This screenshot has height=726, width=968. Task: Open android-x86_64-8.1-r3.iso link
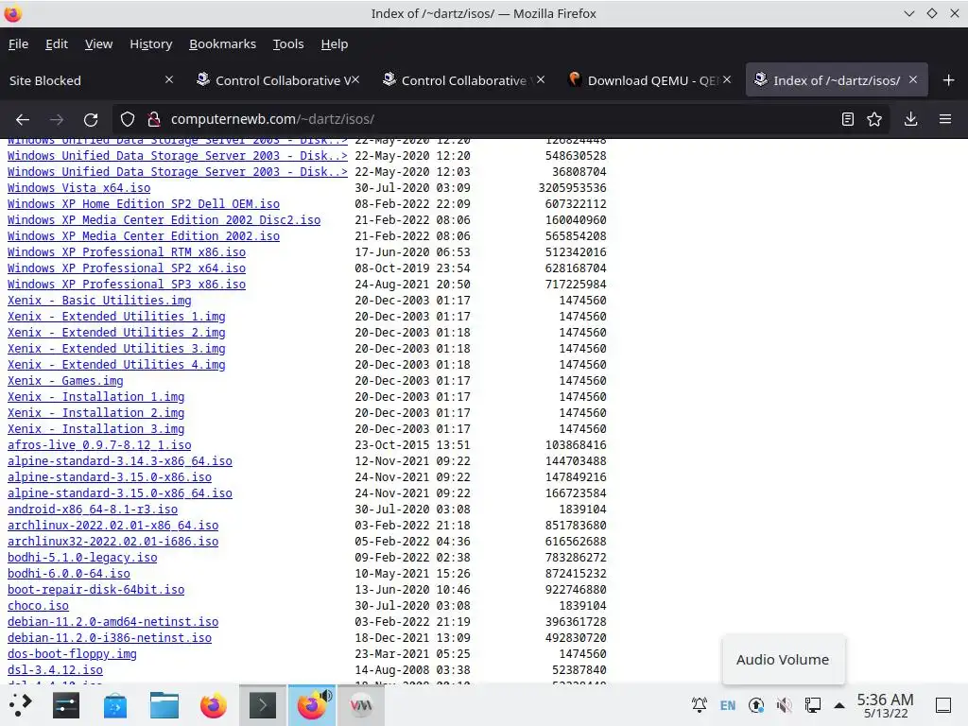[x=93, y=509]
